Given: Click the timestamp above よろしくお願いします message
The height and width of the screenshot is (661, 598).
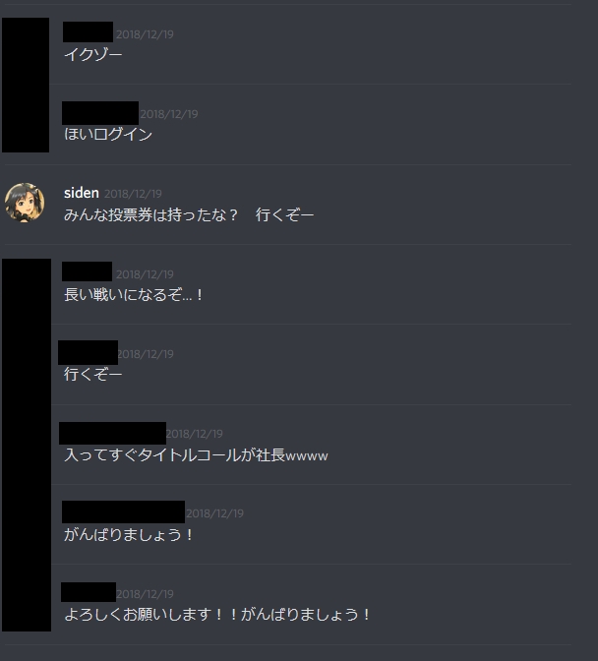Looking at the screenshot, I should [x=145, y=593].
